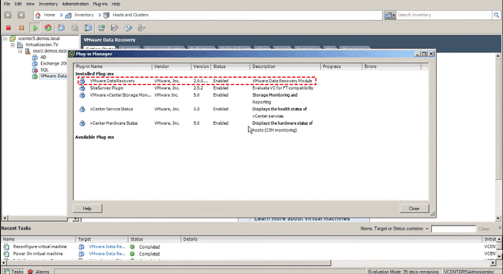Click the Revert to Snapshot toolbar icon
The image size is (503, 274).
(75, 28)
